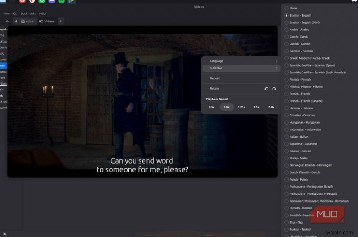Image resolution: width=358 pixels, height=237 pixels.
Task: Select Italian - Italian subtitles
Action: click(x=296, y=137)
